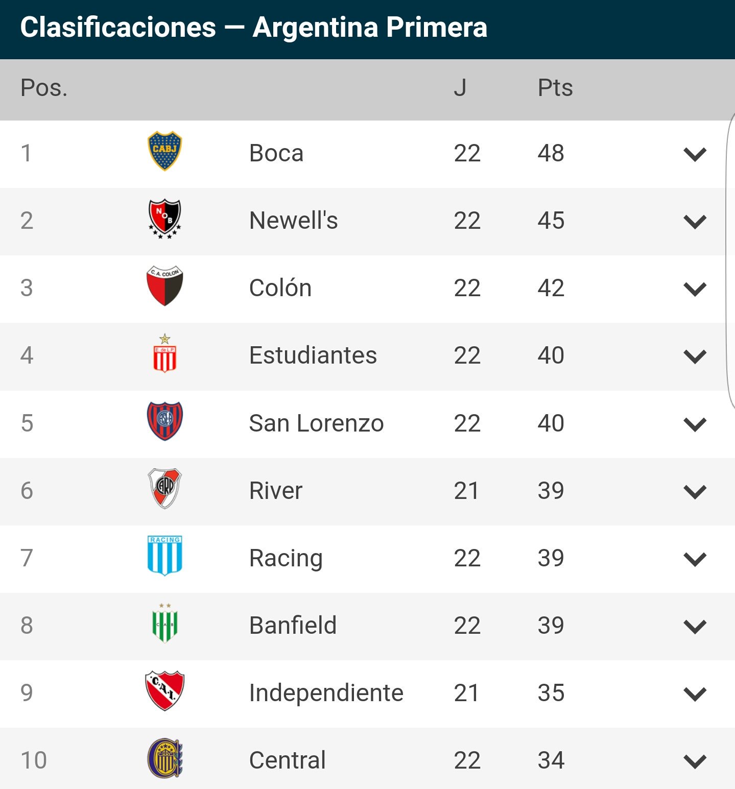The image size is (735, 789).
Task: Click the page scrollbar handle
Action: pos(730,260)
